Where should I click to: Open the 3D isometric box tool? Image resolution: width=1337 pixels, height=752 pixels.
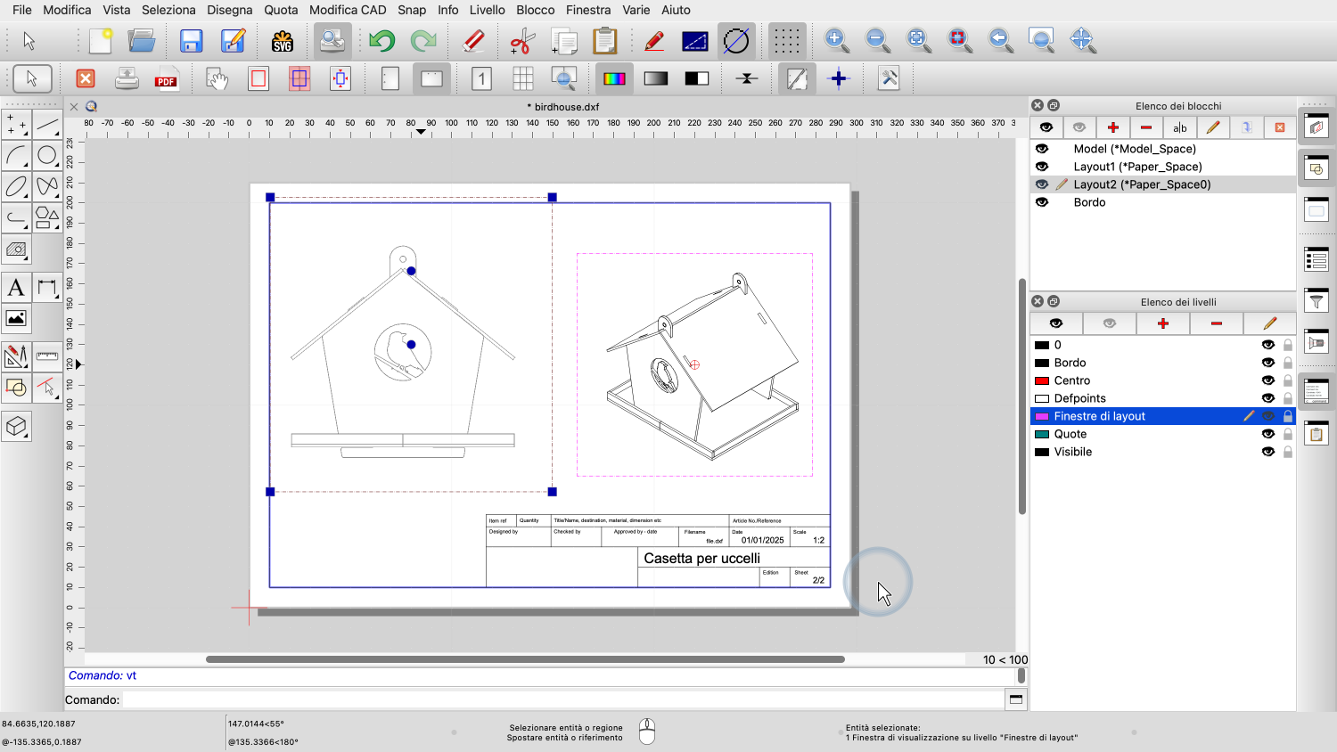16,427
